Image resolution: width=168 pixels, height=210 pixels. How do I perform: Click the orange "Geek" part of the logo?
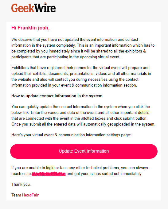(x=22, y=8)
